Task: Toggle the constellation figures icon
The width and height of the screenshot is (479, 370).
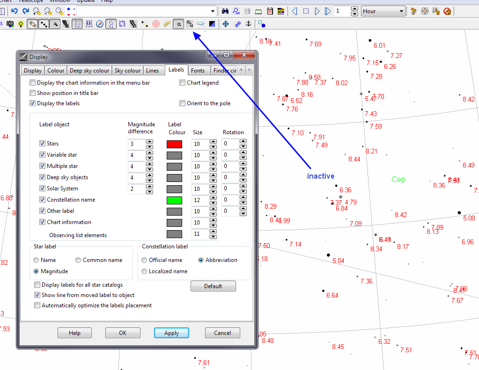Action: coord(111,24)
